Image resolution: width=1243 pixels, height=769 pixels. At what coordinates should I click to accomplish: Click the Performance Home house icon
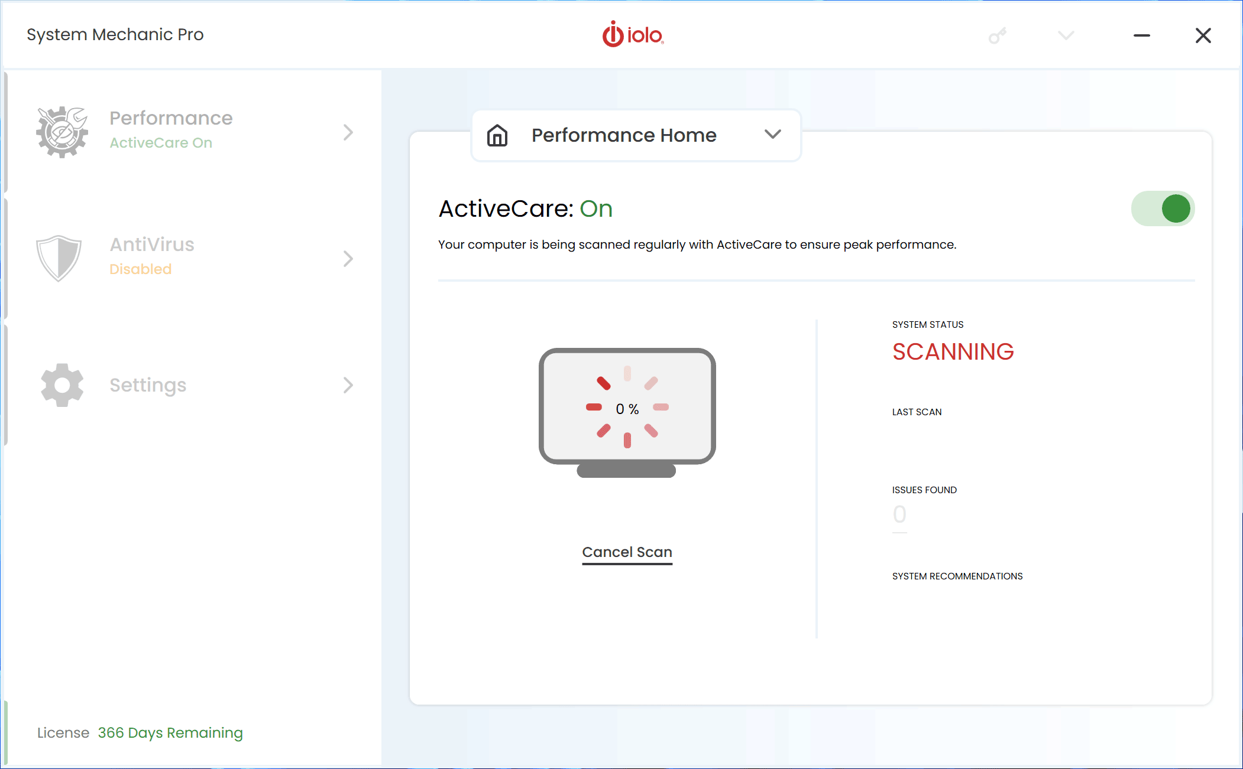[497, 135]
